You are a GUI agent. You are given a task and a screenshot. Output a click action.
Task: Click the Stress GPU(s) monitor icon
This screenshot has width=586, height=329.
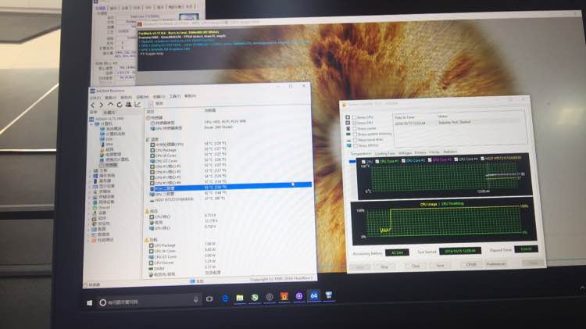pyautogui.click(x=348, y=145)
